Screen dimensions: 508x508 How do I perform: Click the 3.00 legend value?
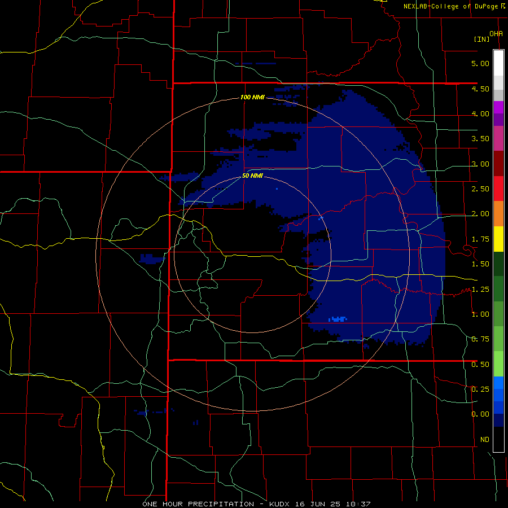480,164
